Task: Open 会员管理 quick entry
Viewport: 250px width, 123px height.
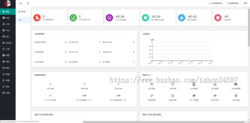Action: [x=194, y=86]
